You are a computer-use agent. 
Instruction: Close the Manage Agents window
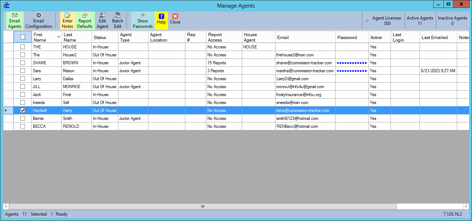point(175,20)
